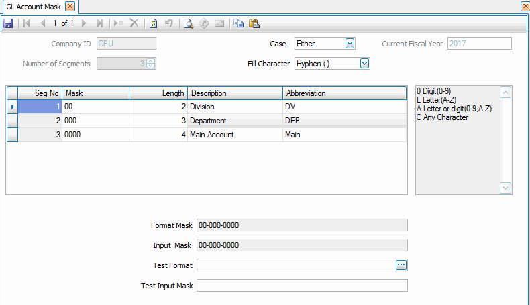Image resolution: width=530 pixels, height=305 pixels.
Task: Select row selector for segment 3
Action: pos(11,135)
